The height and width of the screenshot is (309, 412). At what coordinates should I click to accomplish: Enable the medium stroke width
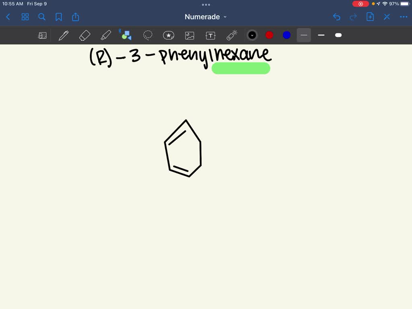(321, 35)
